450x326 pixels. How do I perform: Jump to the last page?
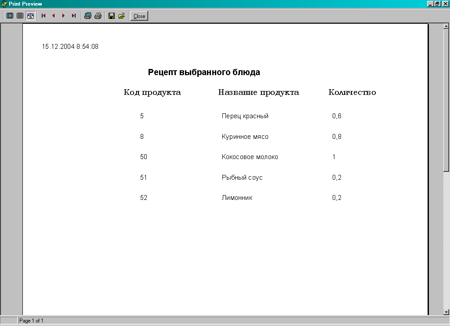click(x=74, y=16)
